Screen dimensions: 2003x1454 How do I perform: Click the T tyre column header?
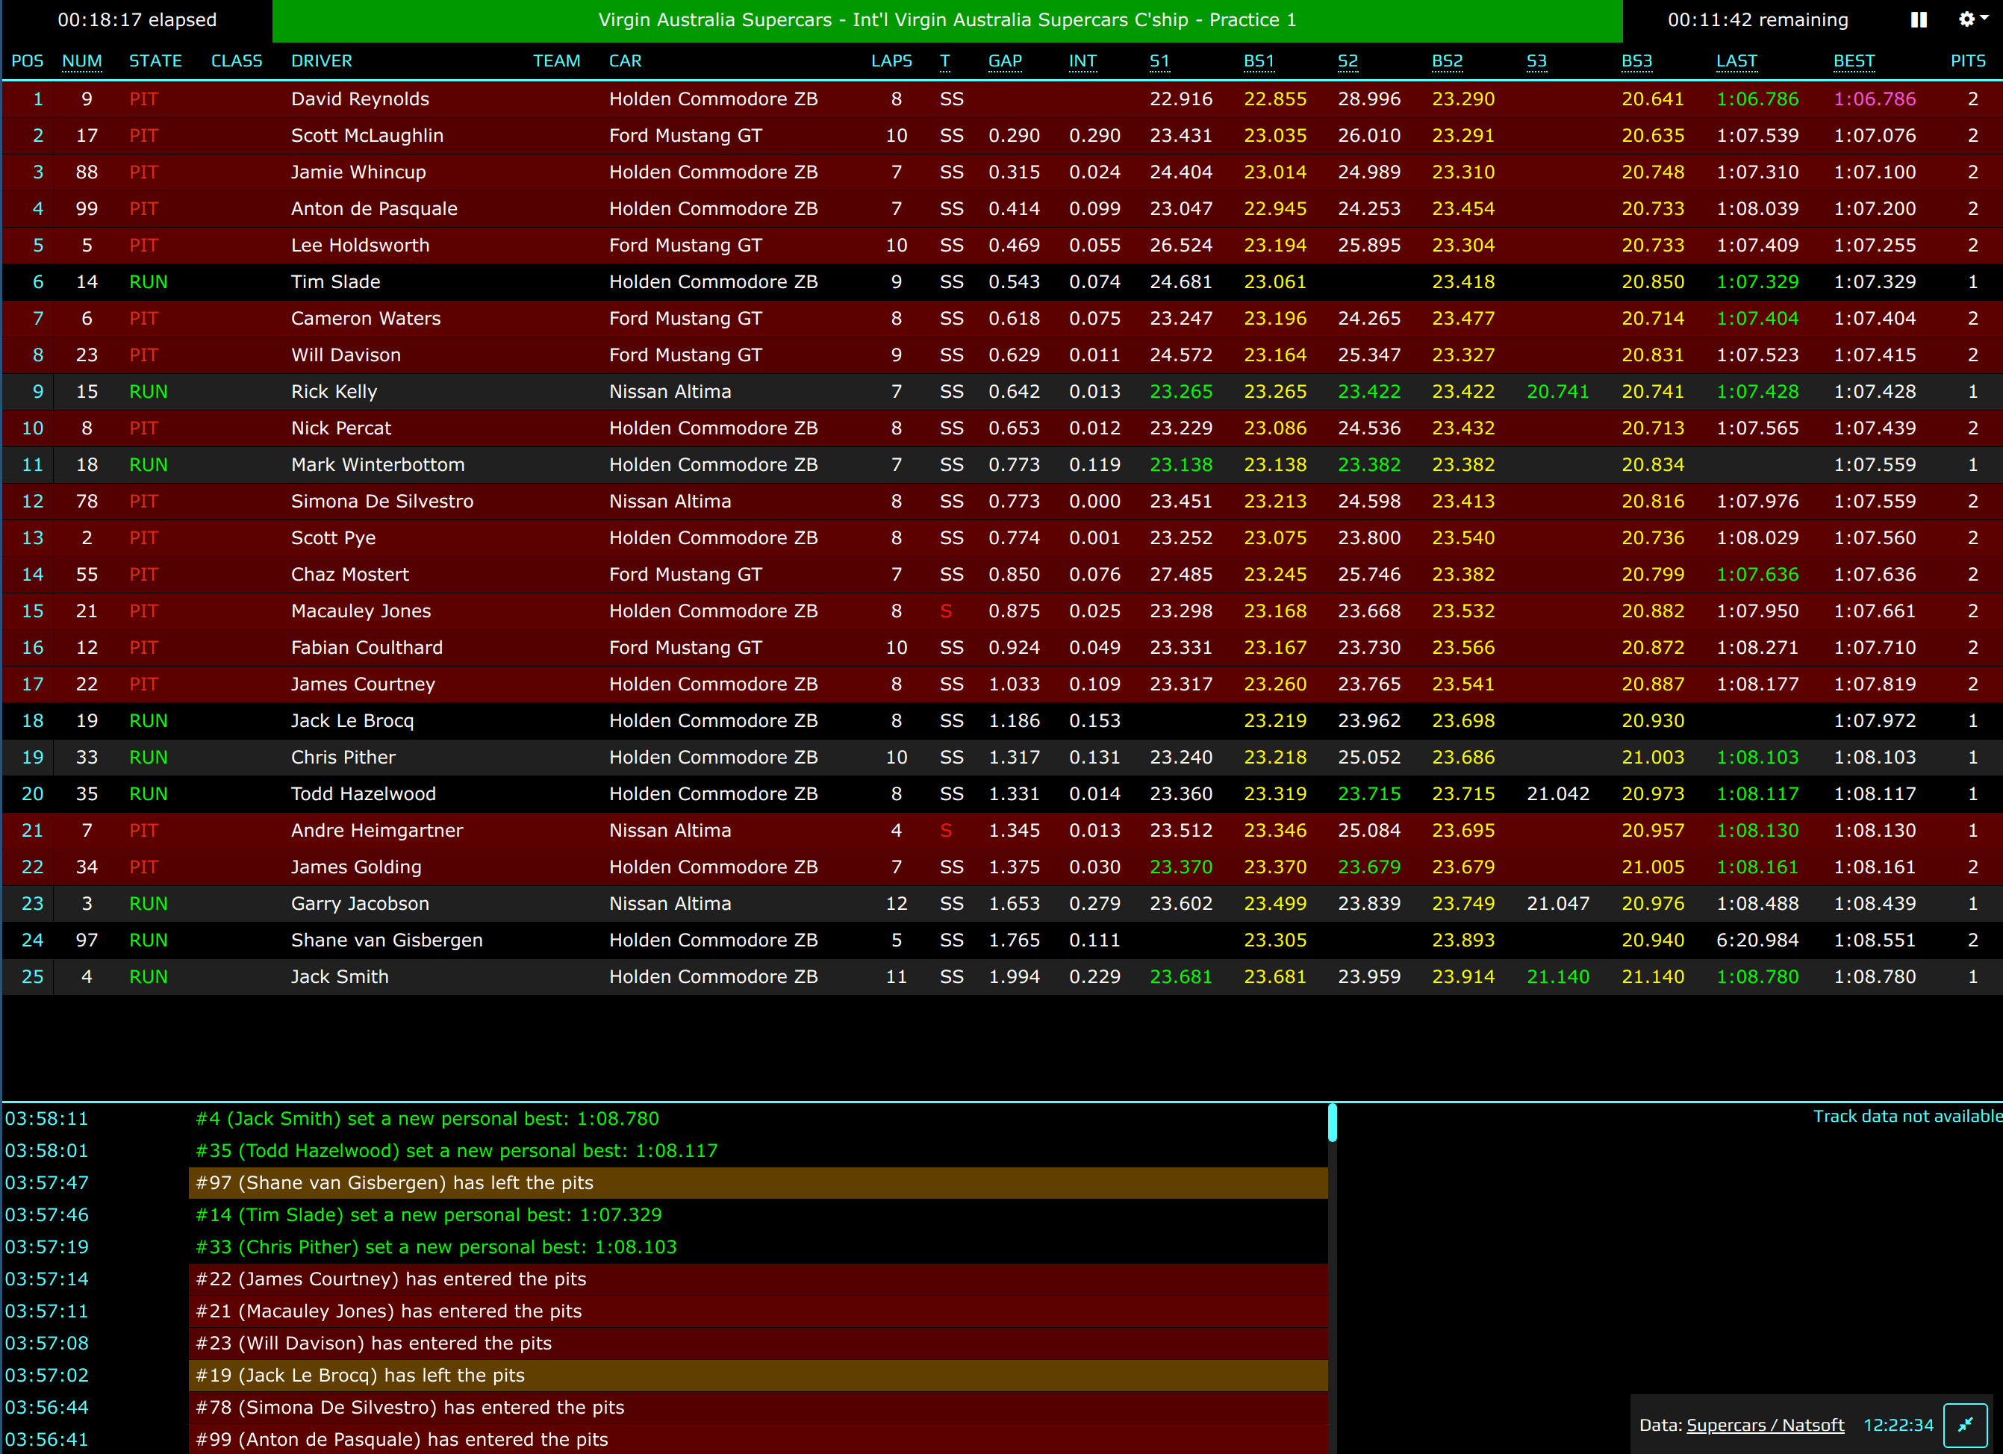944,61
